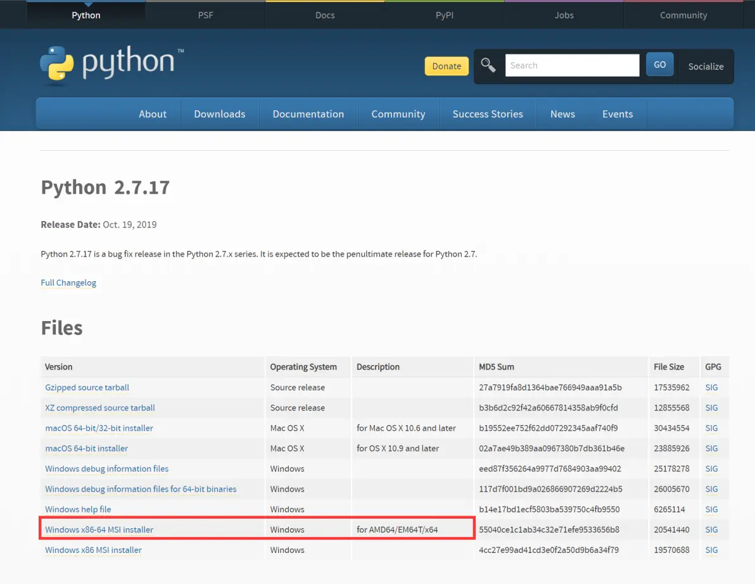Viewport: 755px width, 584px height.
Task: Click the magnifying glass search icon
Action: [488, 65]
